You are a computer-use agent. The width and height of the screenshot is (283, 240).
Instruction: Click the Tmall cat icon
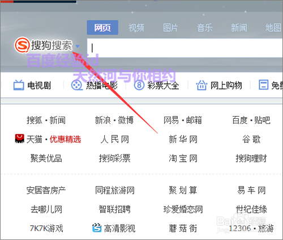pos(20,139)
